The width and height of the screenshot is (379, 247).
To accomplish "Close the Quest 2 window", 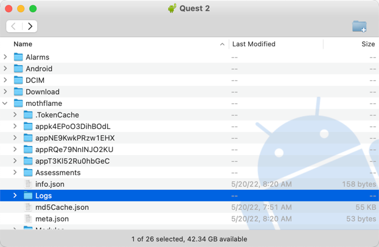I will (9, 9).
